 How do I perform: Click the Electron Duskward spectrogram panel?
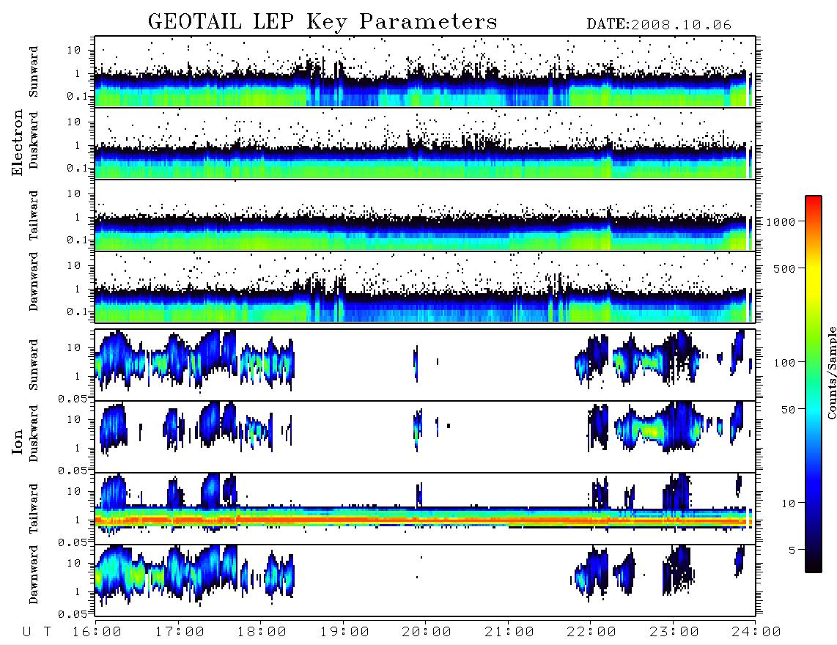tap(425, 143)
